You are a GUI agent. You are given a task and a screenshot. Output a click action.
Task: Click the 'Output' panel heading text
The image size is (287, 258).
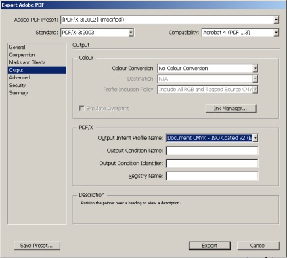tap(81, 45)
